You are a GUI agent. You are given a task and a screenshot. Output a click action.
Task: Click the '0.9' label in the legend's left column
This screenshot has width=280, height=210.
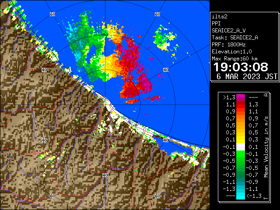click(231, 112)
